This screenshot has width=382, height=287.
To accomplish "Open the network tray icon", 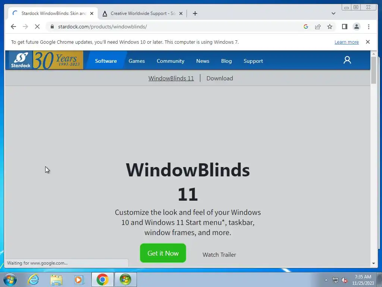I will (335, 280).
